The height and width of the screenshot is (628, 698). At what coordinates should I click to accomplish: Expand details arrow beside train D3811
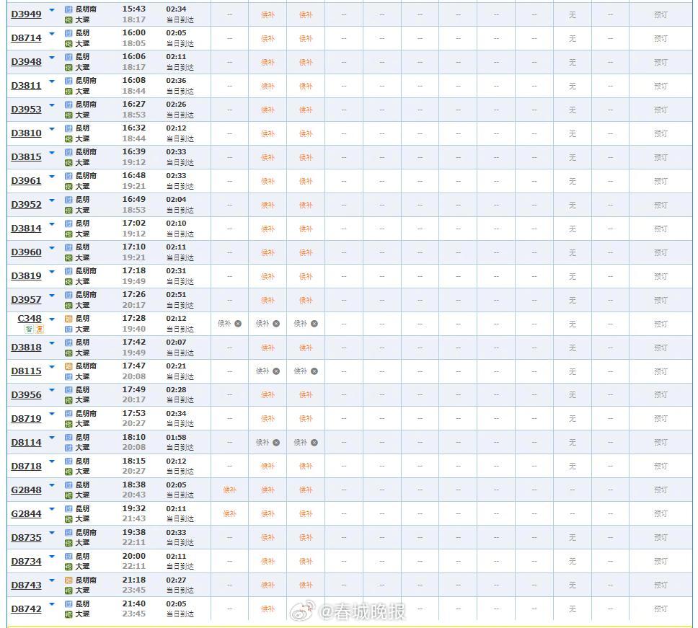(52, 81)
